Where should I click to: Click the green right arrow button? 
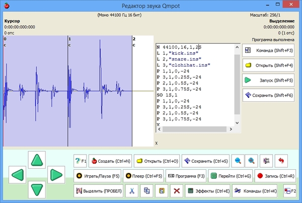click(55, 176)
